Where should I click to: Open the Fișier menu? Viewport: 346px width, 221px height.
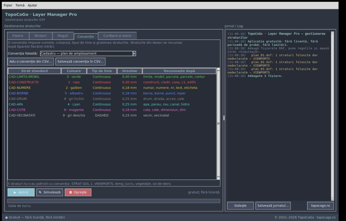pyautogui.click(x=8, y=5)
